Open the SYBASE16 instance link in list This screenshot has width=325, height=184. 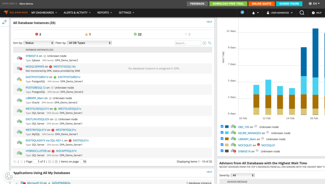click(32, 56)
